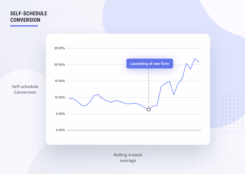Click the highest peak of the line
Image resolution: width=245 pixels, height=174 pixels.
click(195, 58)
